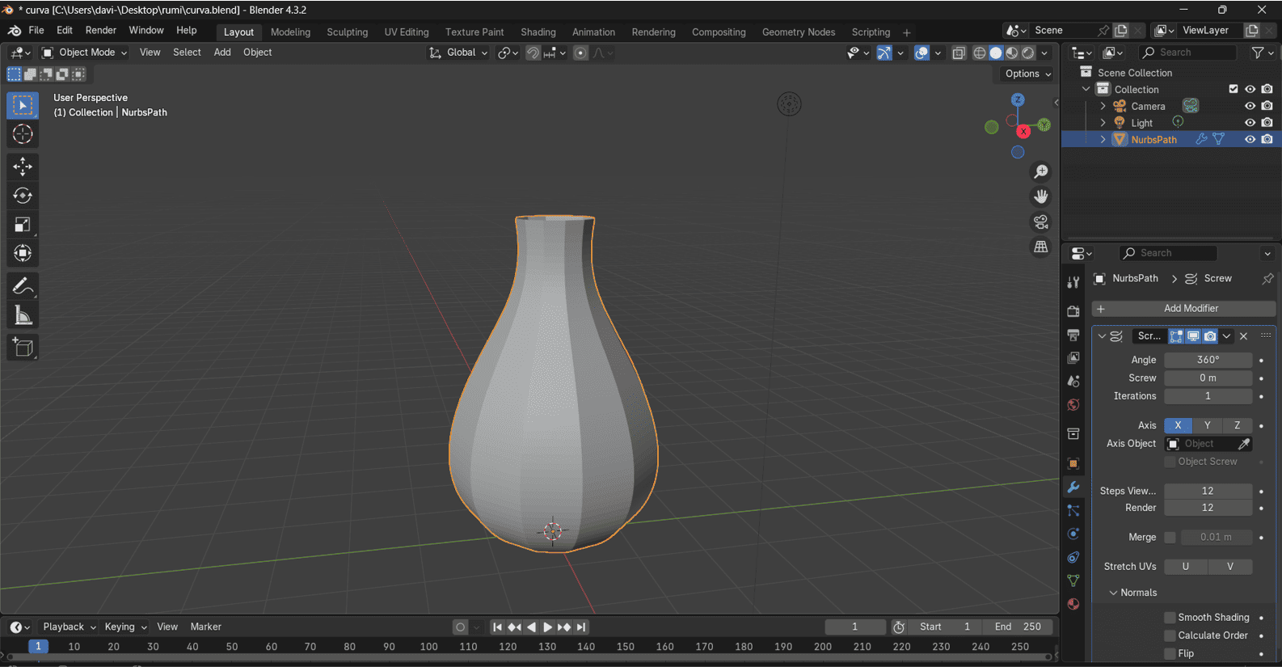Collapse the Normals section
This screenshot has height=667, width=1282.
(1113, 593)
